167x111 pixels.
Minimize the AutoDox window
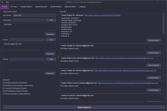(151, 2)
